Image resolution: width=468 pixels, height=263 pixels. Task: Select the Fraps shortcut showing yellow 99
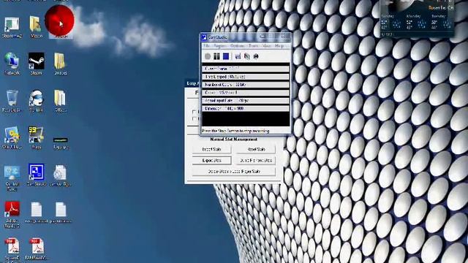pos(37,137)
